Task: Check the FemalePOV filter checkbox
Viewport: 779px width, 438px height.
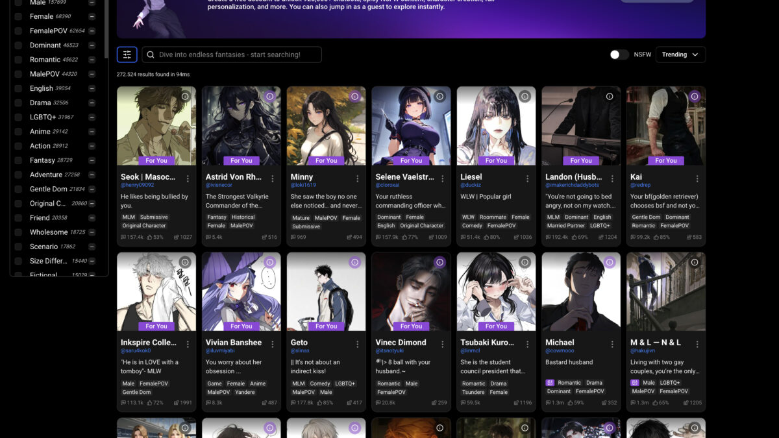Action: click(x=18, y=30)
